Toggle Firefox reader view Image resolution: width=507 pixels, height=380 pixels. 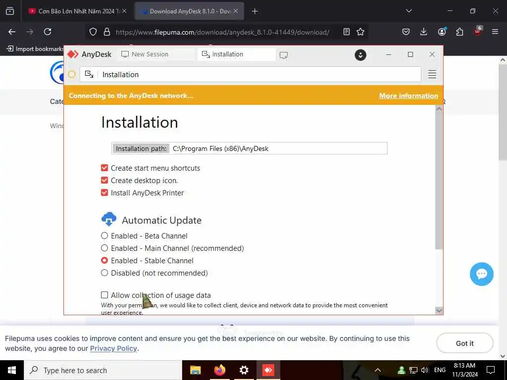click(346, 32)
